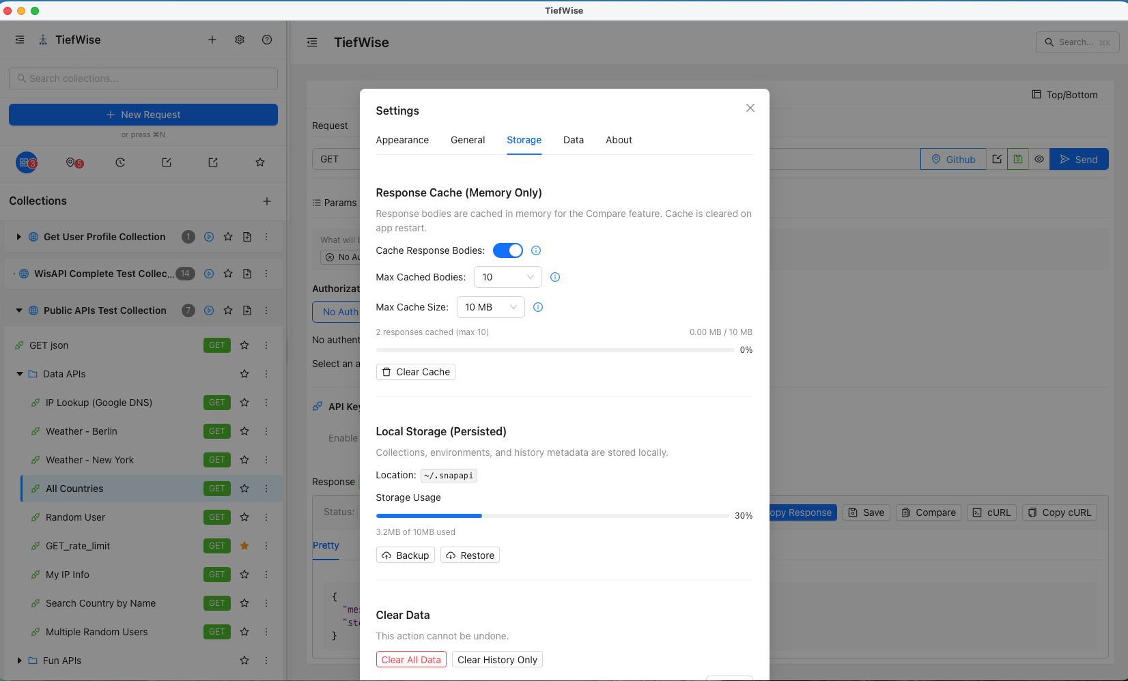Open the Github environment selector
1128x681 pixels.
(x=953, y=159)
